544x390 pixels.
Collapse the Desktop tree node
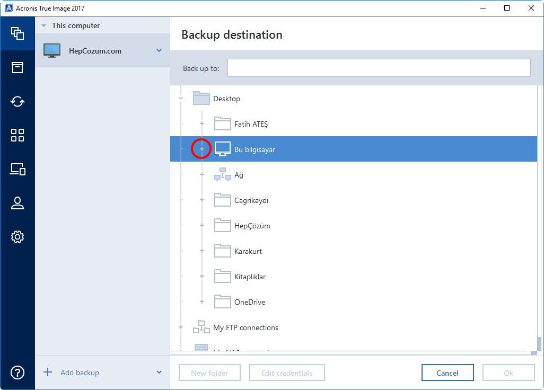[181, 99]
